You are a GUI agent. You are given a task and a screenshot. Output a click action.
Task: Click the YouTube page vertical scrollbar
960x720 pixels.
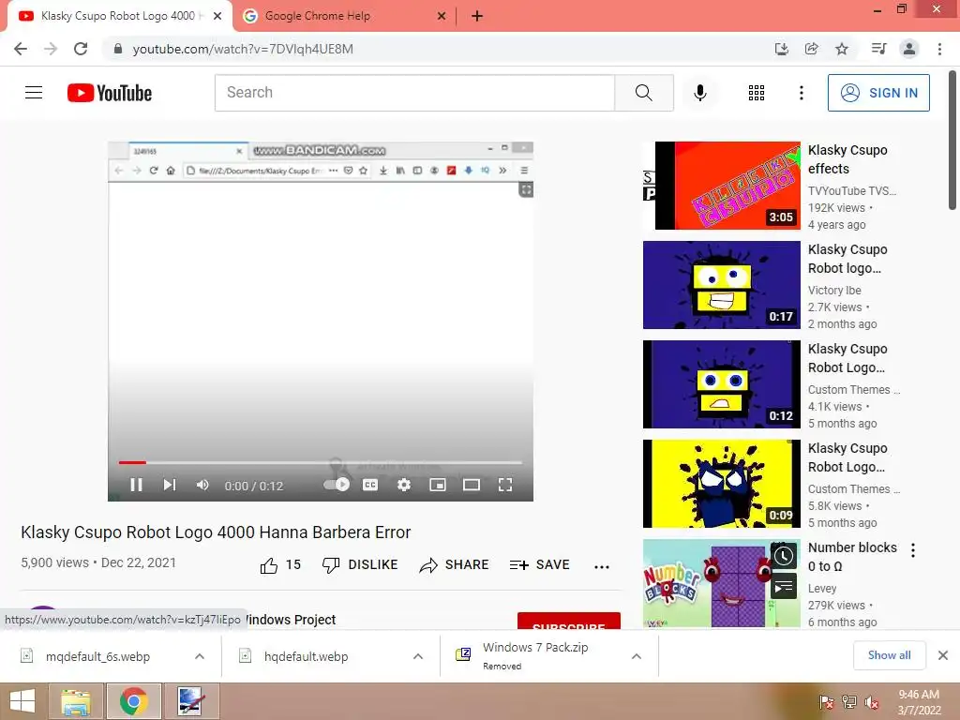click(x=952, y=141)
